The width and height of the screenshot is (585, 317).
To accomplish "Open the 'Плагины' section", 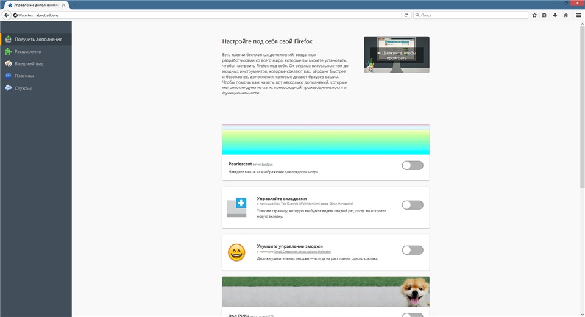I will pyautogui.click(x=36, y=76).
